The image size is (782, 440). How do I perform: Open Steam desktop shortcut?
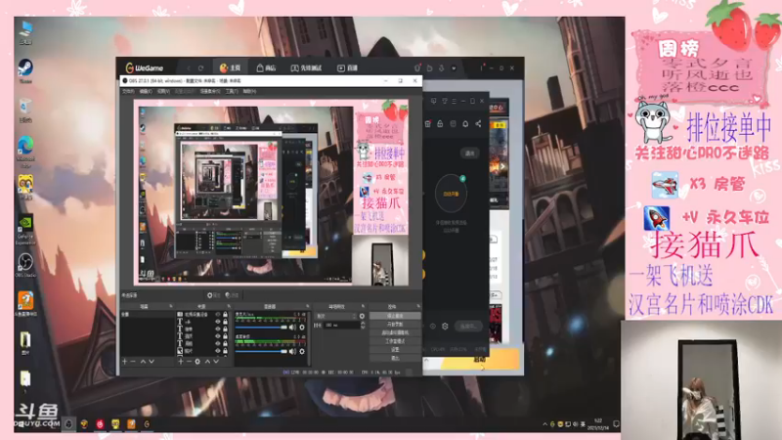tap(25, 70)
